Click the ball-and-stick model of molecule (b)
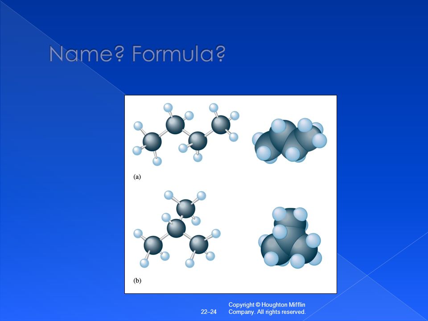The height and width of the screenshot is (321, 428). [x=177, y=229]
